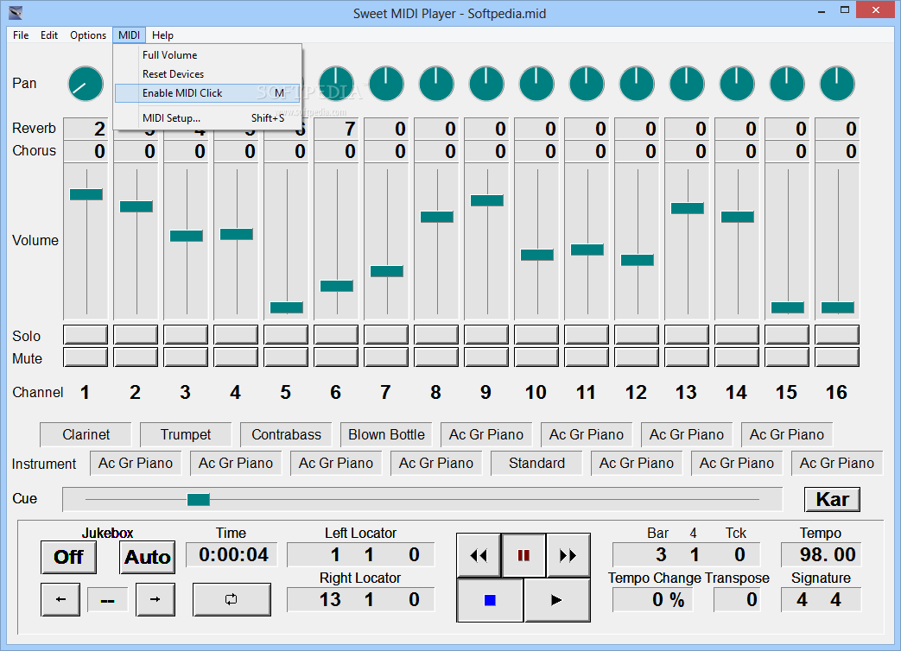Choose Reset Devices menu entry

coord(207,74)
